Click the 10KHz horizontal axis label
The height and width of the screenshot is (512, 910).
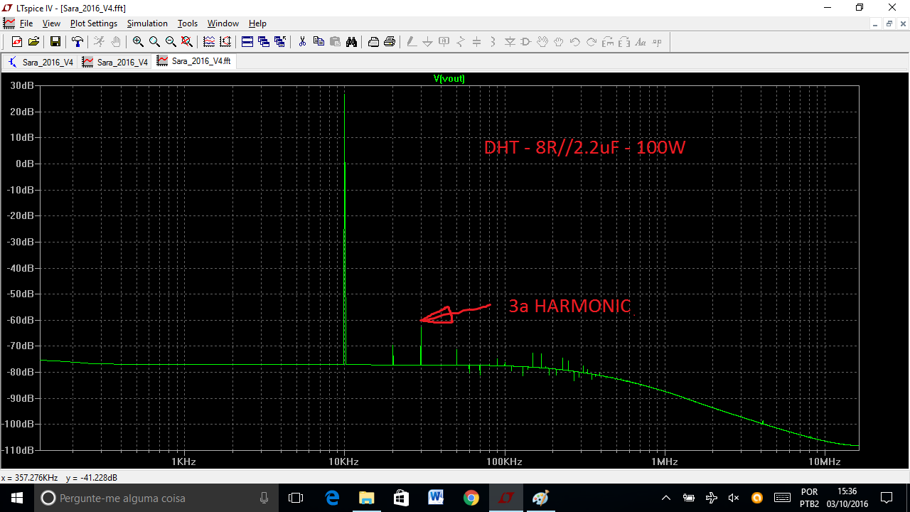tap(344, 462)
